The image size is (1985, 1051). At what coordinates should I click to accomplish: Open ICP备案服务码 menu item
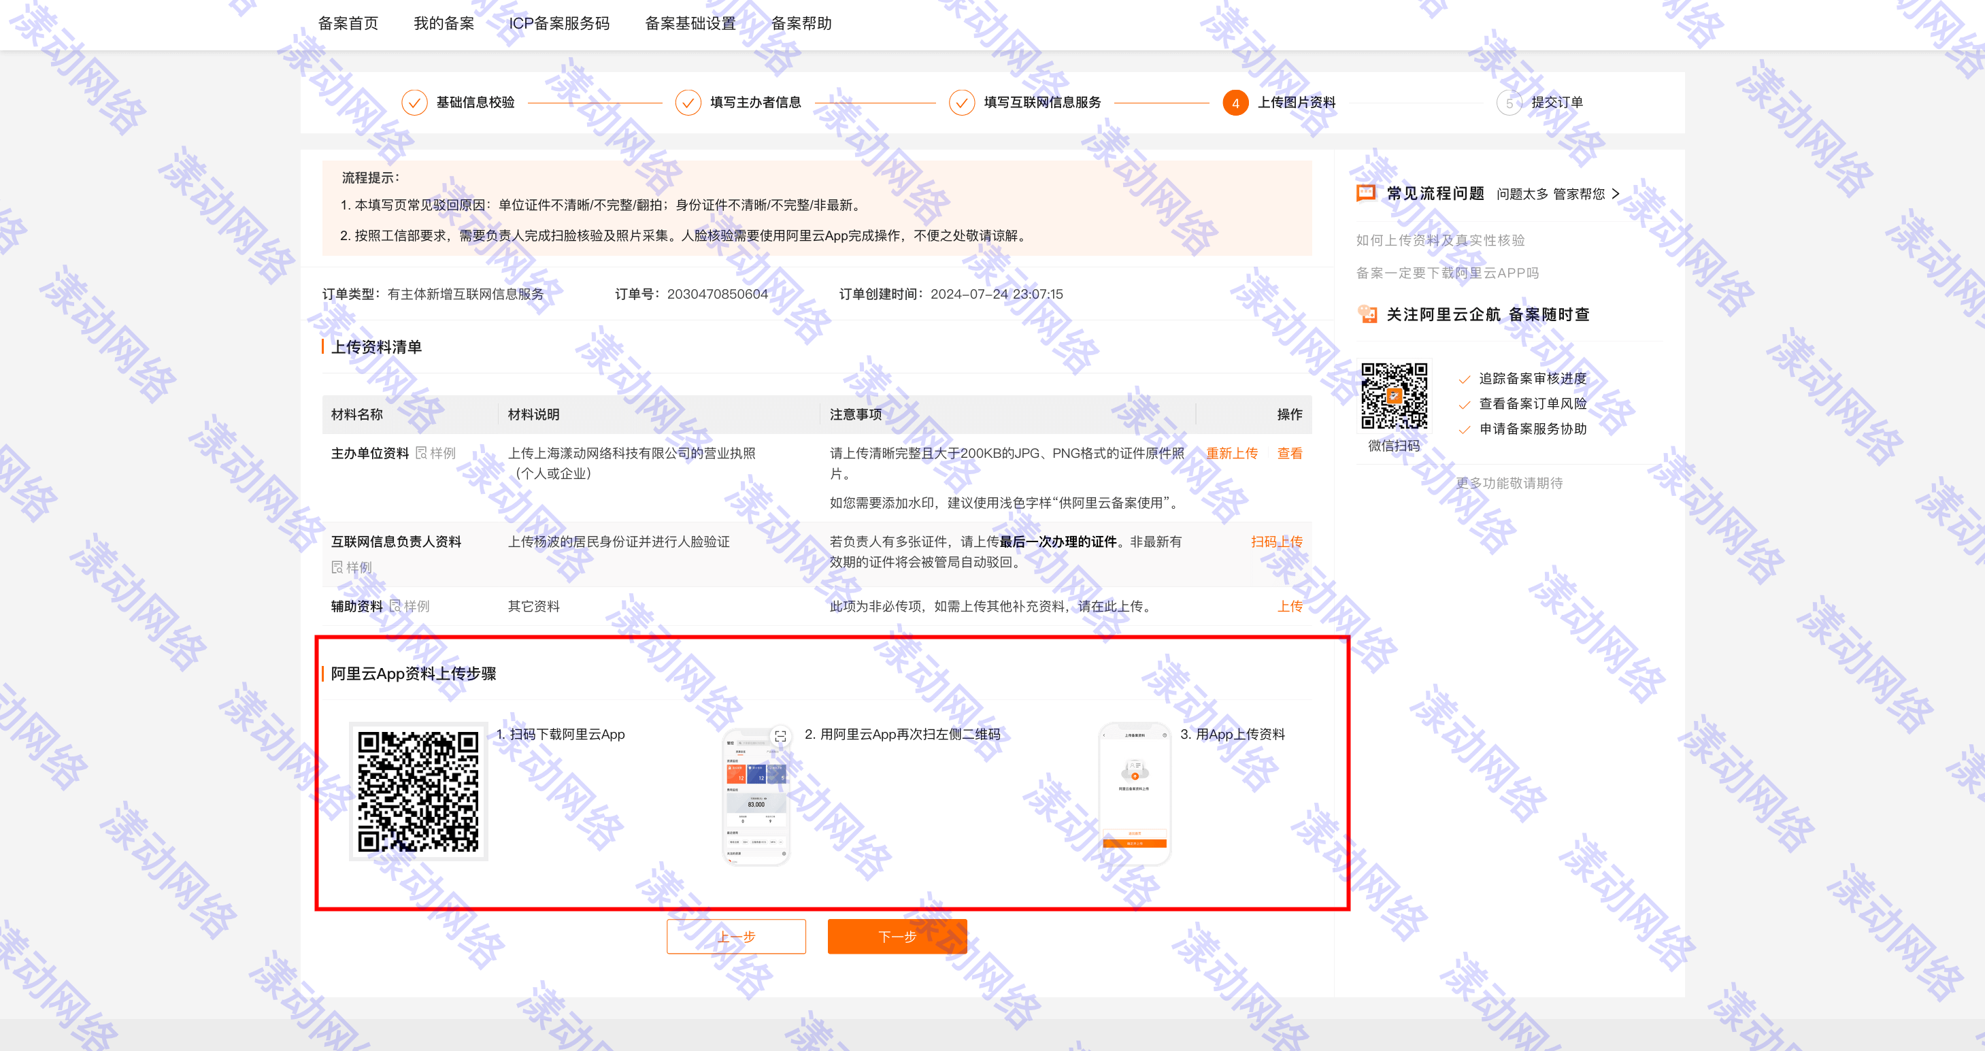[559, 23]
